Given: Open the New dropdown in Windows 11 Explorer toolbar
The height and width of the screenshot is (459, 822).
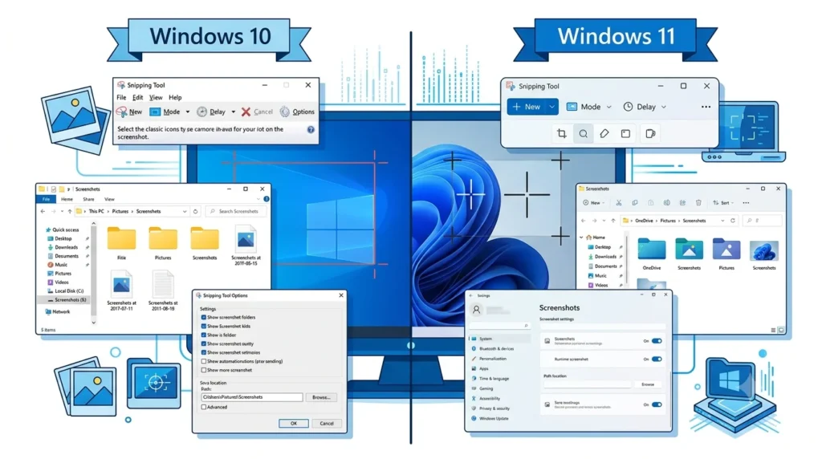Looking at the screenshot, I should click(594, 203).
